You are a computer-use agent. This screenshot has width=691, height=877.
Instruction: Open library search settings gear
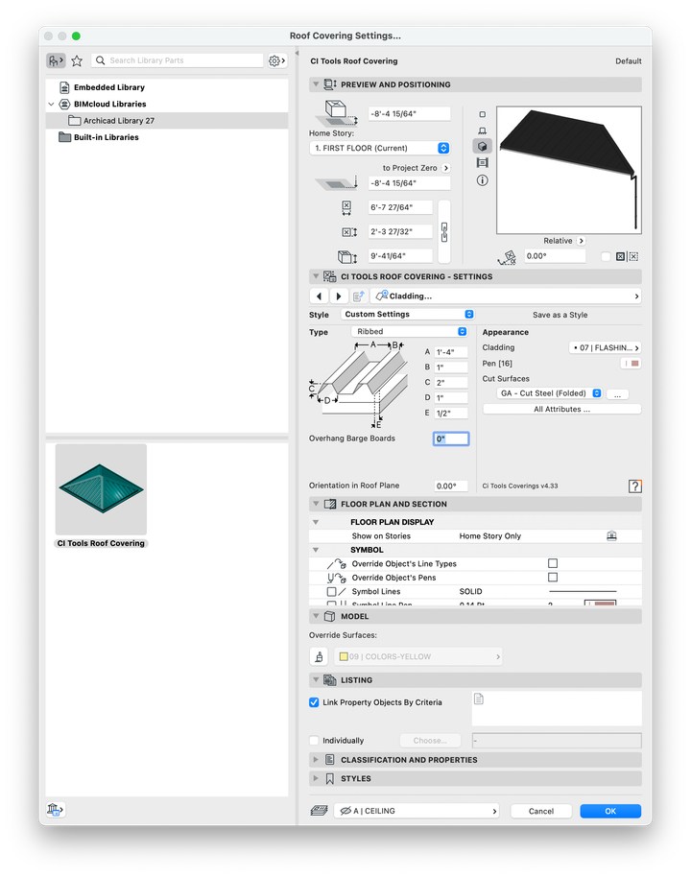click(276, 60)
